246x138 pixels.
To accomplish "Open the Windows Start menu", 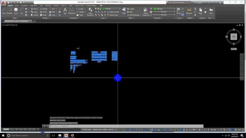I will tap(3, 135).
